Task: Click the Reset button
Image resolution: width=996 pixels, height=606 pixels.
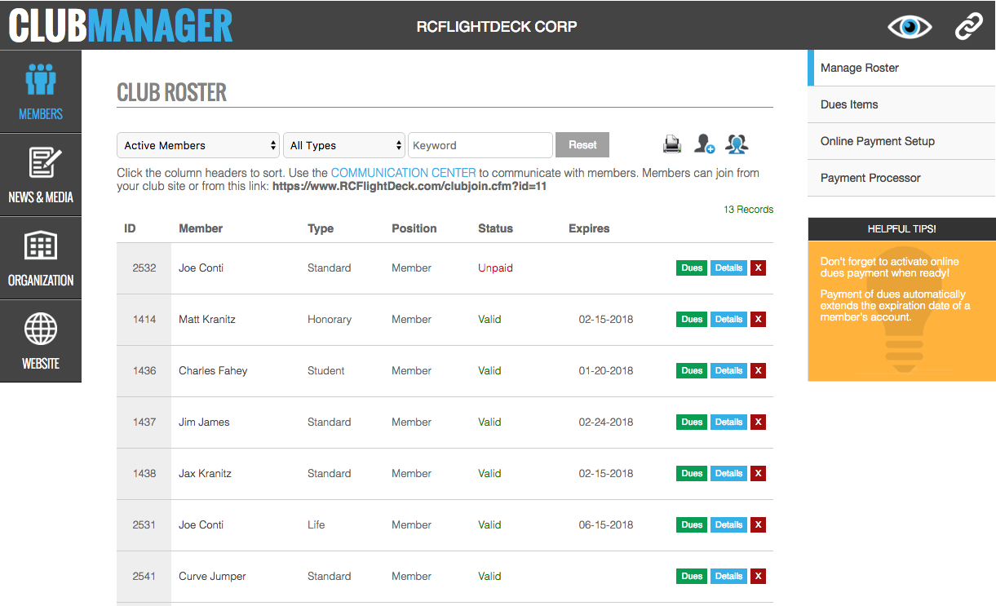Action: click(x=582, y=145)
